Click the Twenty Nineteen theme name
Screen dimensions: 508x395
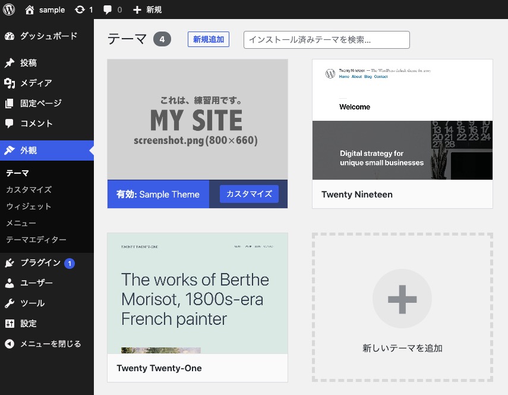coord(356,195)
